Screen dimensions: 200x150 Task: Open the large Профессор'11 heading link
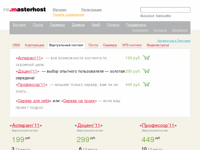point(158,125)
